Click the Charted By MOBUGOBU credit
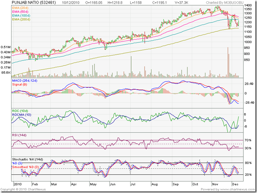This screenshot has height=193, width=257. pyautogui.click(x=224, y=2)
